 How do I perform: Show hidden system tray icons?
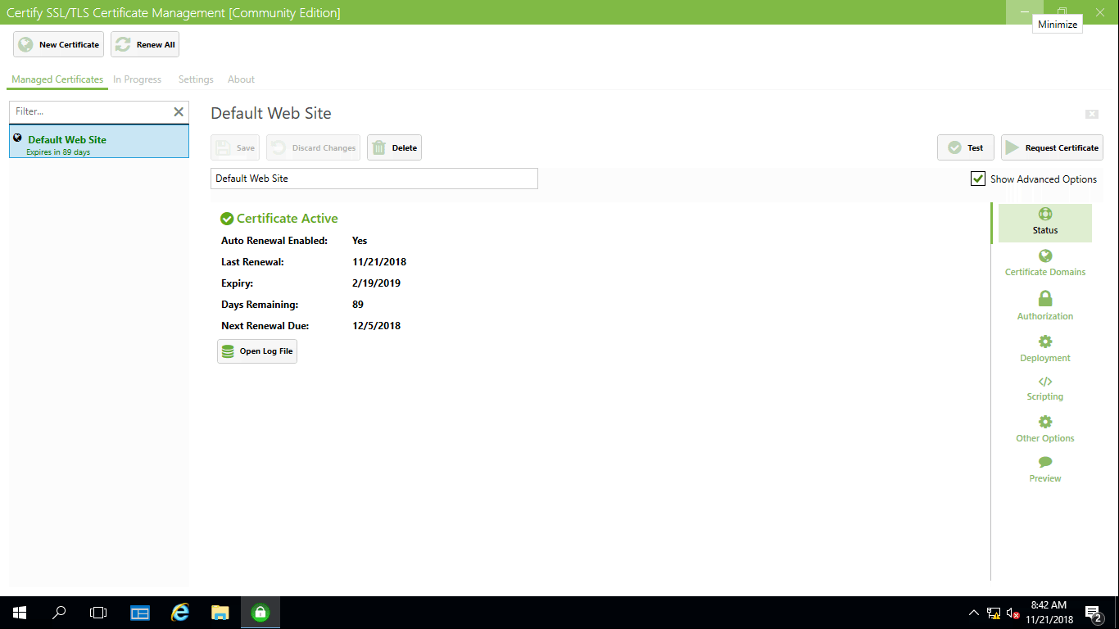point(973,613)
